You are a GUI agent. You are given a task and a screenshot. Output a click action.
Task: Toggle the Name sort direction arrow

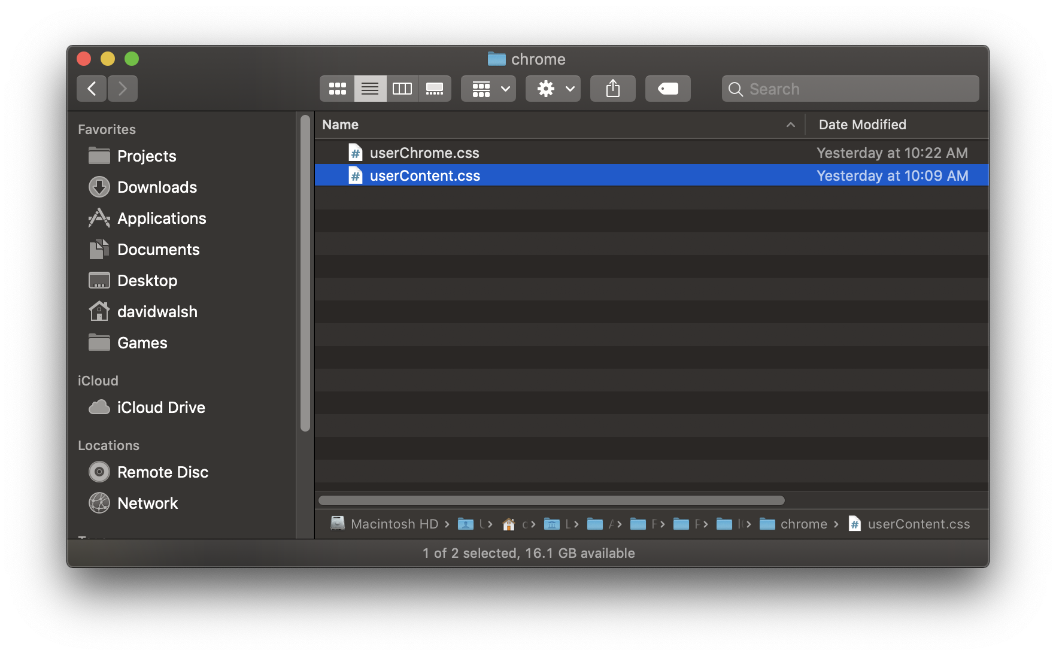791,124
